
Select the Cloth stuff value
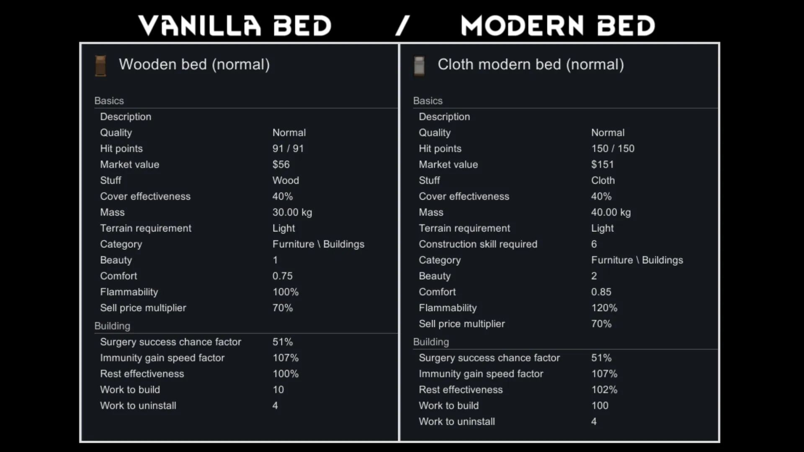coord(603,180)
